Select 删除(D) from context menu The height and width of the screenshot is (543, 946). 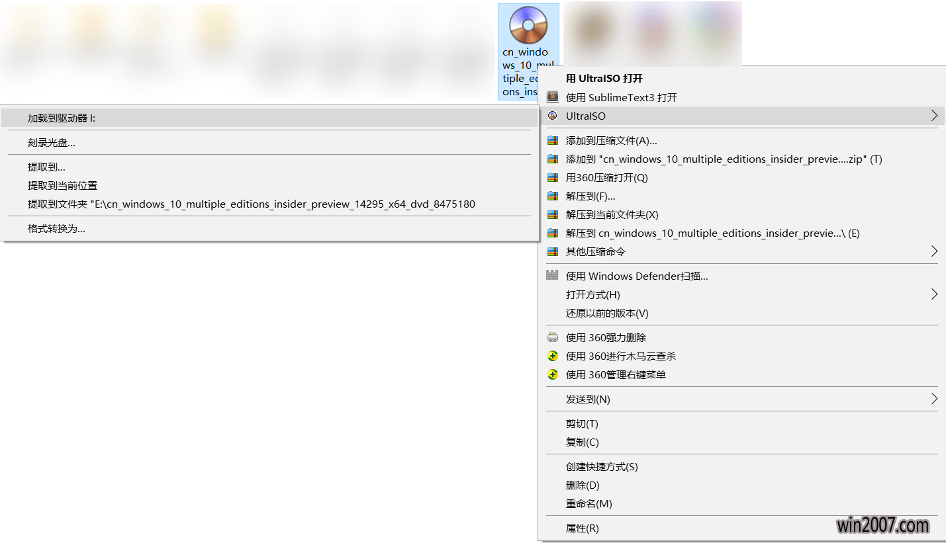pos(742,485)
